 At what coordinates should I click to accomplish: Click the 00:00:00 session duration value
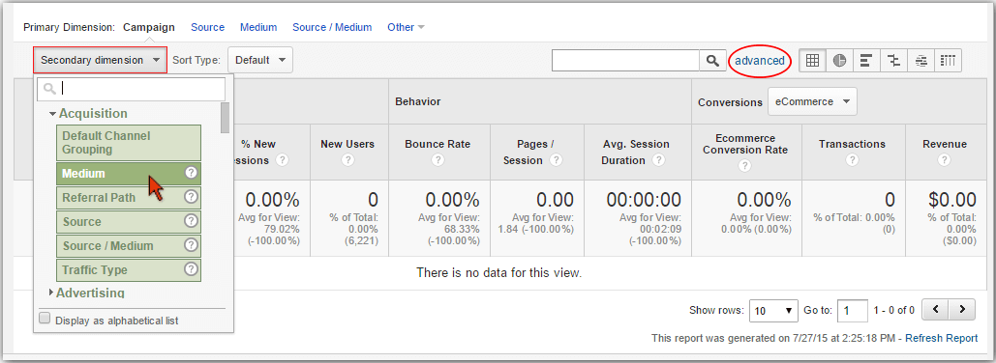pos(644,200)
